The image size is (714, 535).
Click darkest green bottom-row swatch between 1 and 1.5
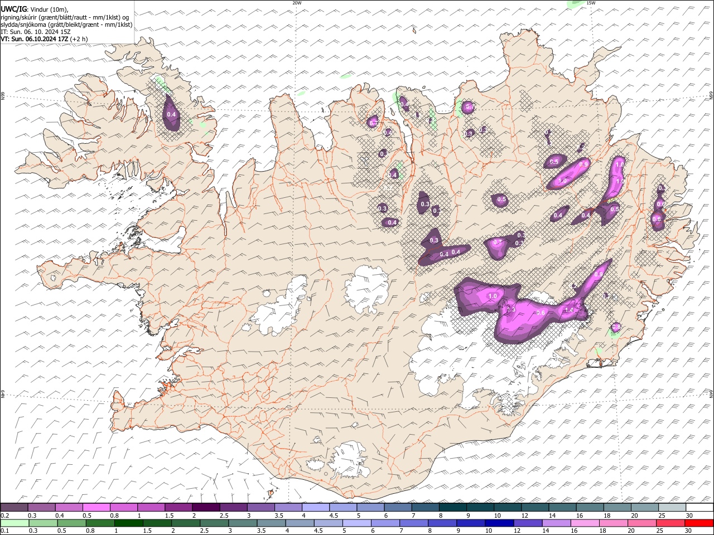tap(128, 523)
